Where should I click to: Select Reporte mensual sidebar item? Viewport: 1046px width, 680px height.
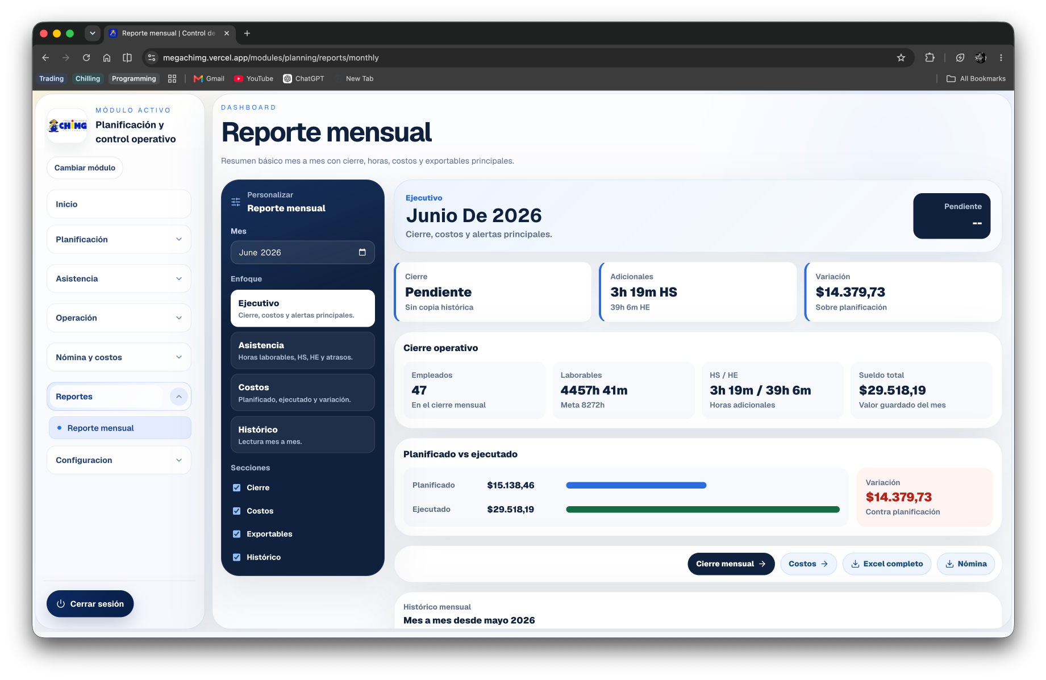tap(120, 428)
